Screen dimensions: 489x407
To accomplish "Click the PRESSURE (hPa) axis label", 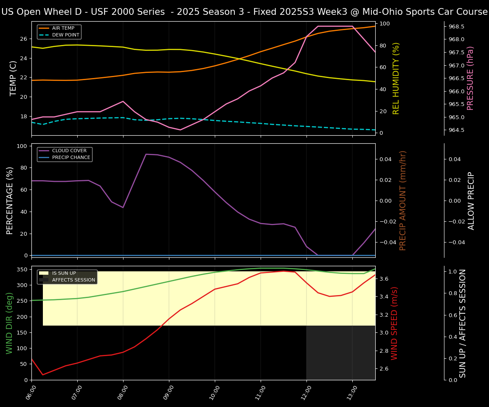I will pos(470,78).
